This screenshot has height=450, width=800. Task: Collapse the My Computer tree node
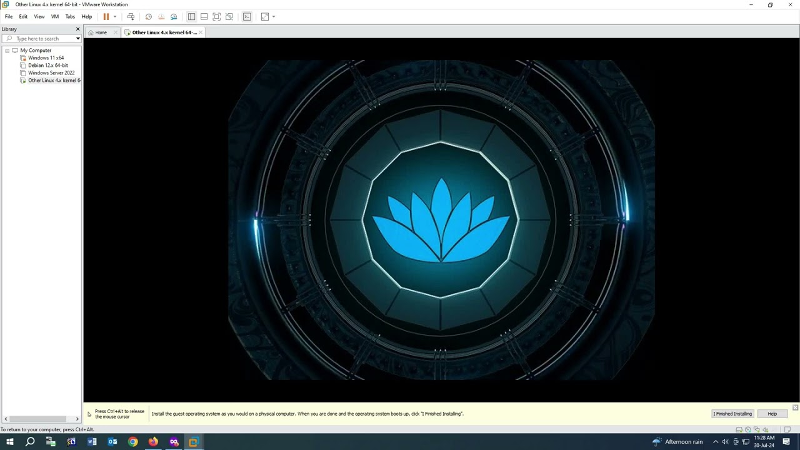click(7, 51)
